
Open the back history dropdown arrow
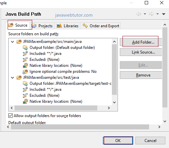145,14
